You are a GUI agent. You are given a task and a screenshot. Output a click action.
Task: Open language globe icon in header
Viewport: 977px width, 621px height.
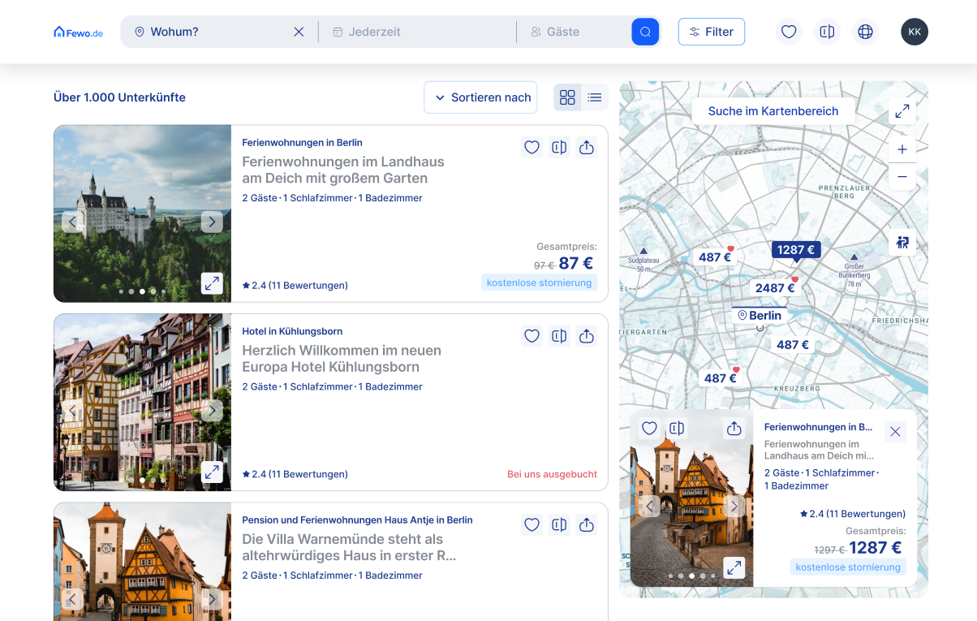pos(866,32)
